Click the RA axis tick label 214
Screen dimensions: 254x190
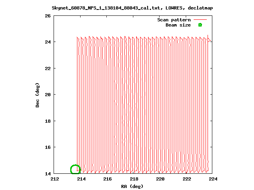pyautogui.click(x=81, y=179)
